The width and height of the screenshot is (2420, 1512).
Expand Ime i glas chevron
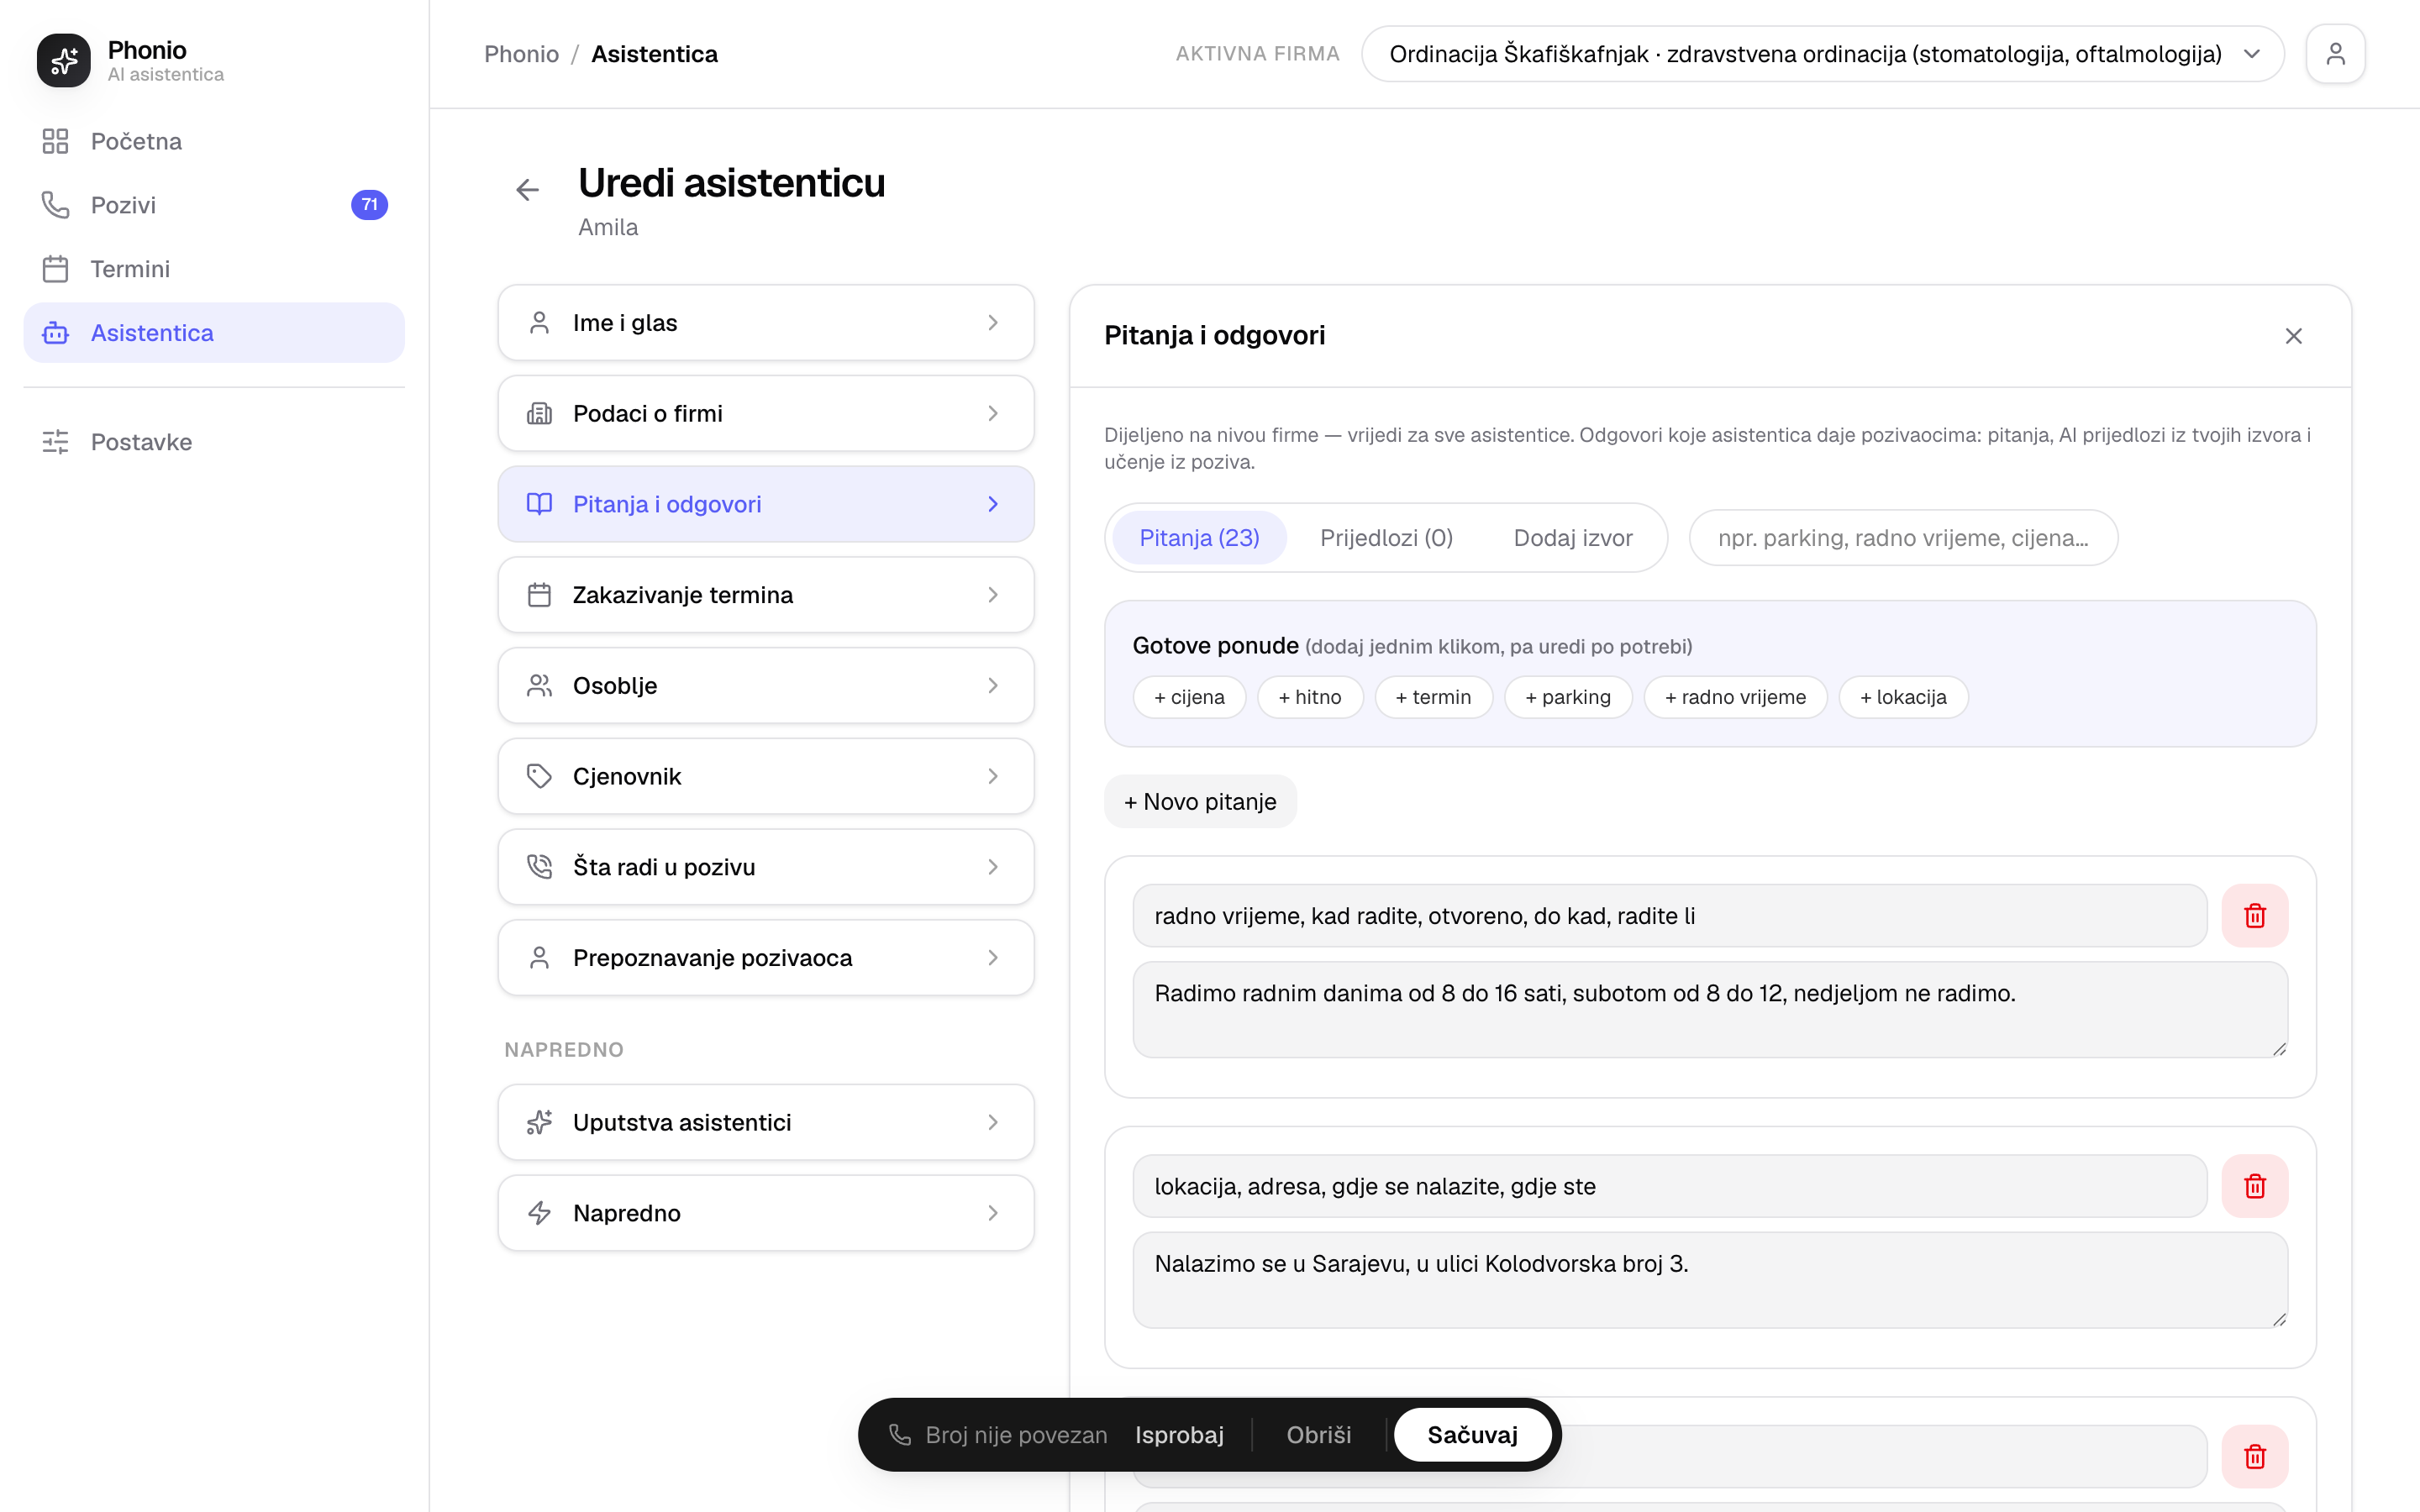click(993, 323)
